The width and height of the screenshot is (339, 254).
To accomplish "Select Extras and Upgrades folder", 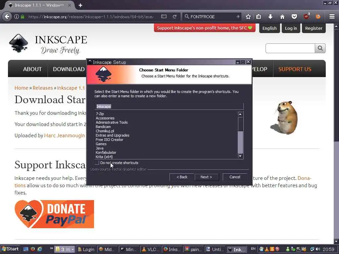I will tap(113, 135).
